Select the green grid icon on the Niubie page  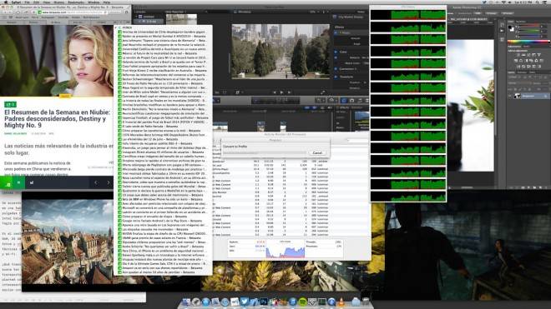click(18, 182)
